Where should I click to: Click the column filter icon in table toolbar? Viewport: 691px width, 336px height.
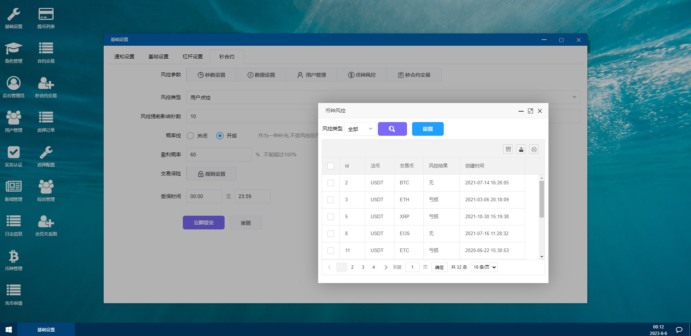click(x=508, y=149)
